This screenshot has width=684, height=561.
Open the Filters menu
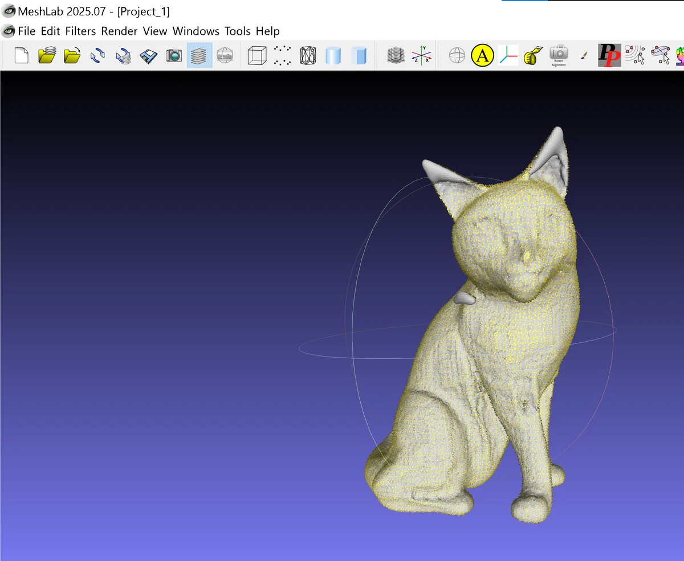pyautogui.click(x=80, y=31)
